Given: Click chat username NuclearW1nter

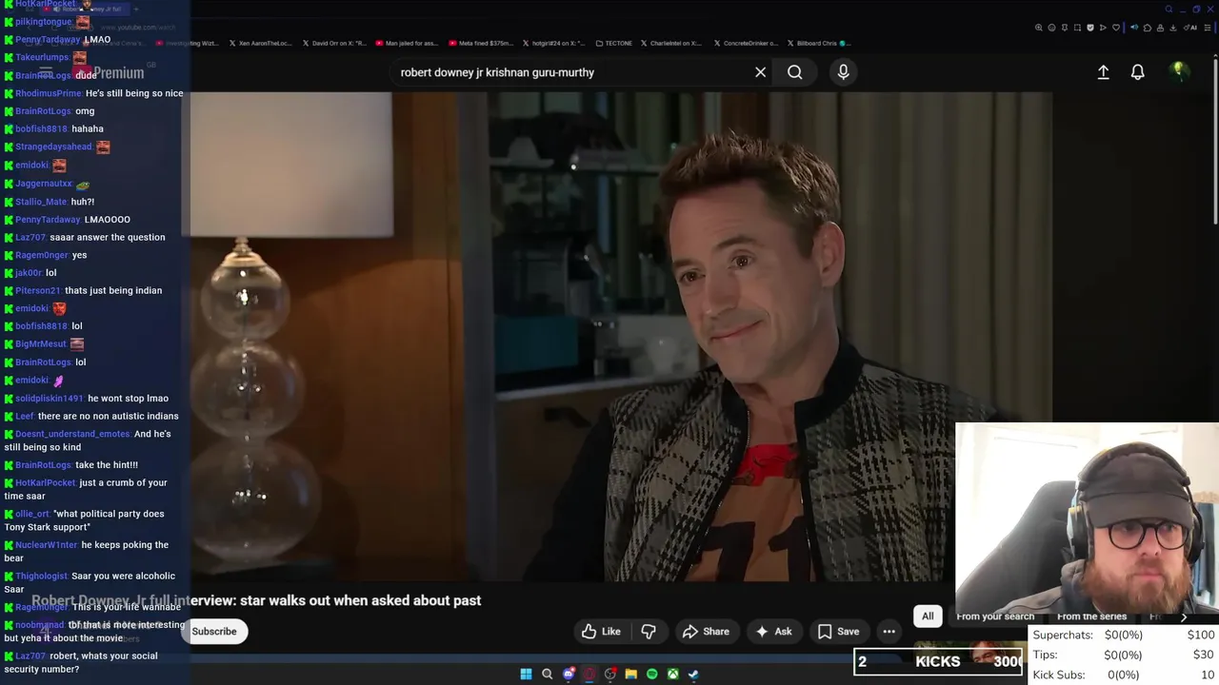Looking at the screenshot, I should (47, 545).
